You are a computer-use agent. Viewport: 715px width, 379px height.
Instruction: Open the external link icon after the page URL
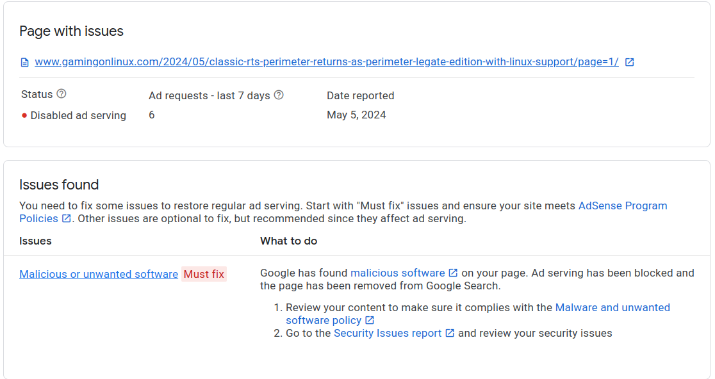pyautogui.click(x=630, y=62)
